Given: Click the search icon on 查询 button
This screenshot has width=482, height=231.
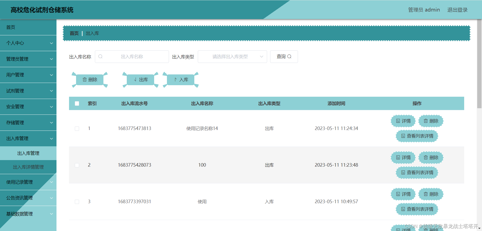Looking at the screenshot, I should 289,57.
